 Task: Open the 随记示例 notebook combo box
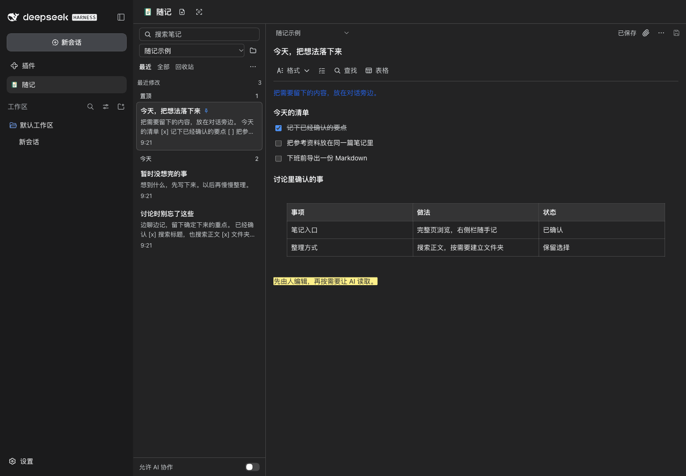pos(192,50)
